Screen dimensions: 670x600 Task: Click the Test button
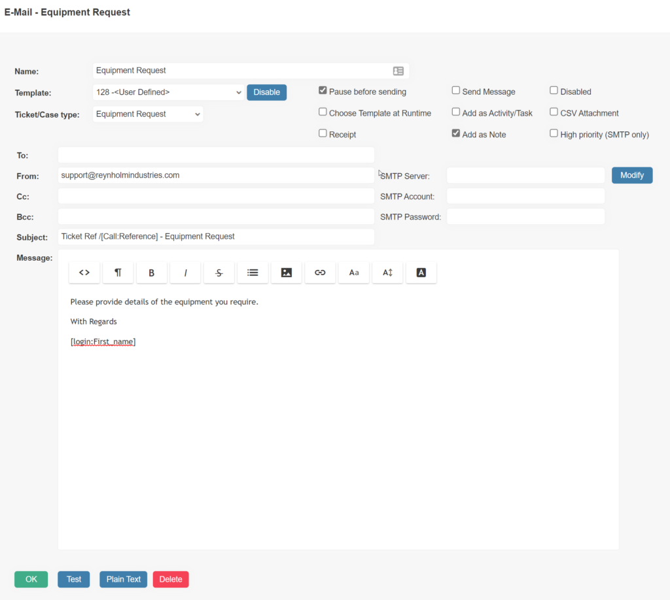[x=73, y=579]
